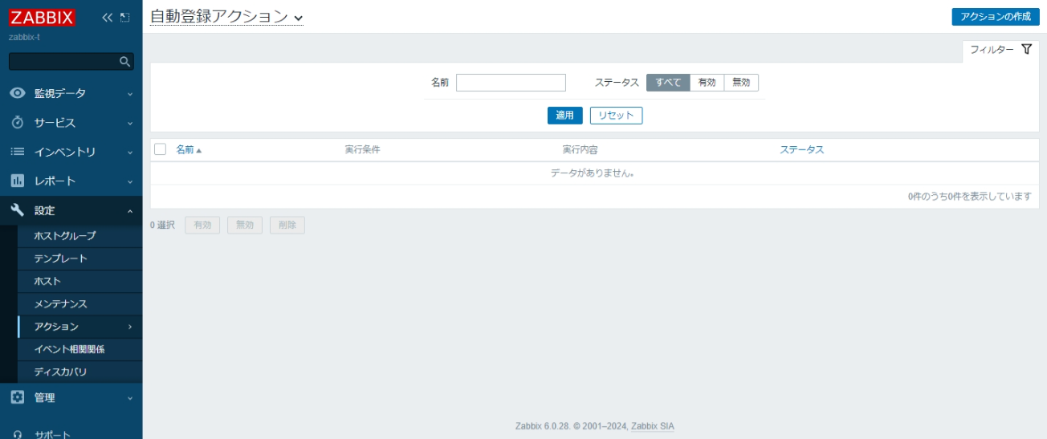Select the すべて status option
The image size is (1047, 439).
pyautogui.click(x=668, y=83)
